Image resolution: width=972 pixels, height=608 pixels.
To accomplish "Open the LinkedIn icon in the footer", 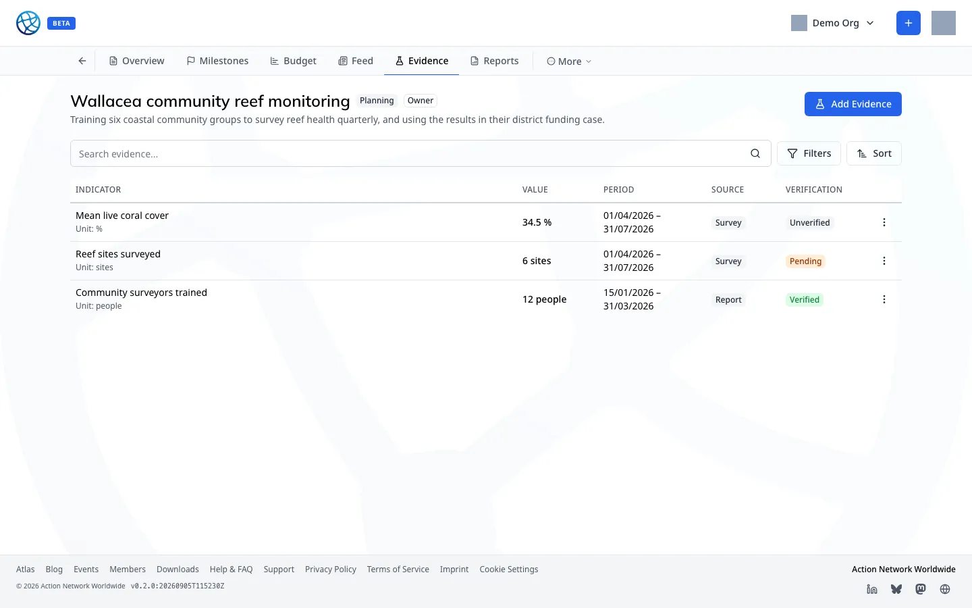I will [872, 589].
